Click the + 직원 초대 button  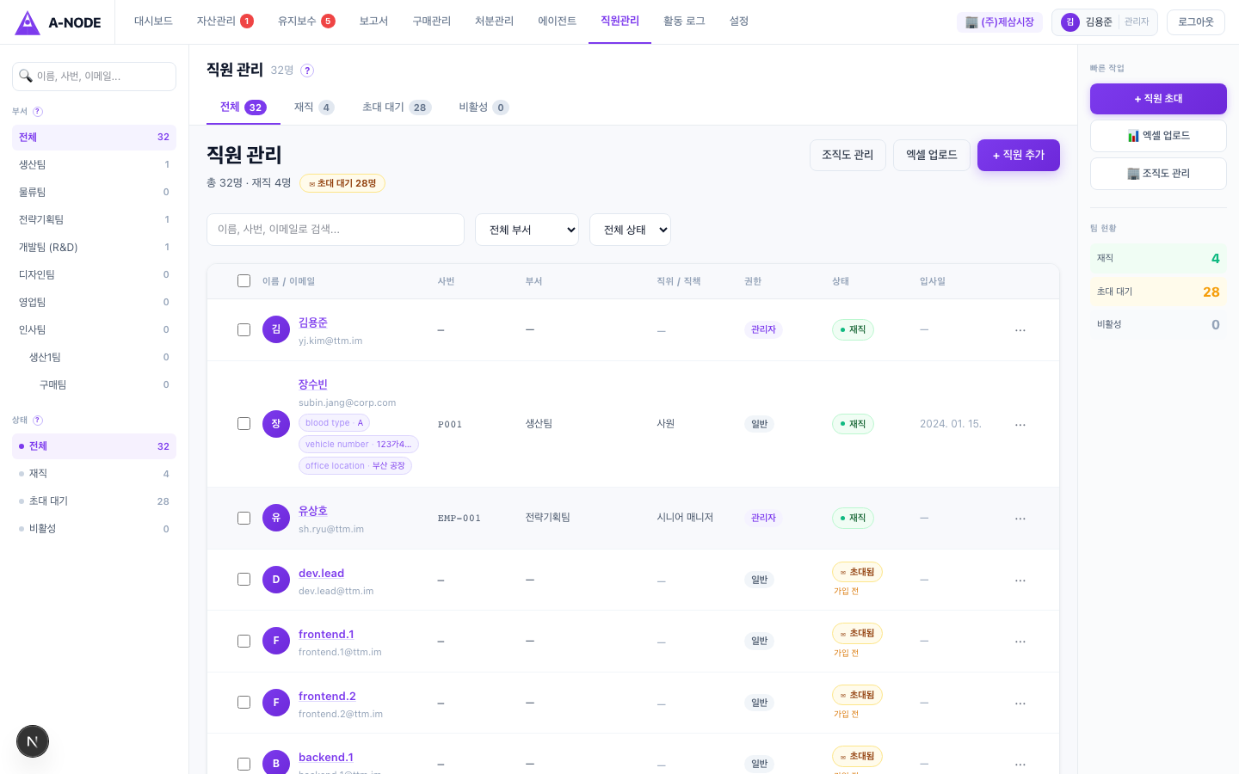[1158, 99]
